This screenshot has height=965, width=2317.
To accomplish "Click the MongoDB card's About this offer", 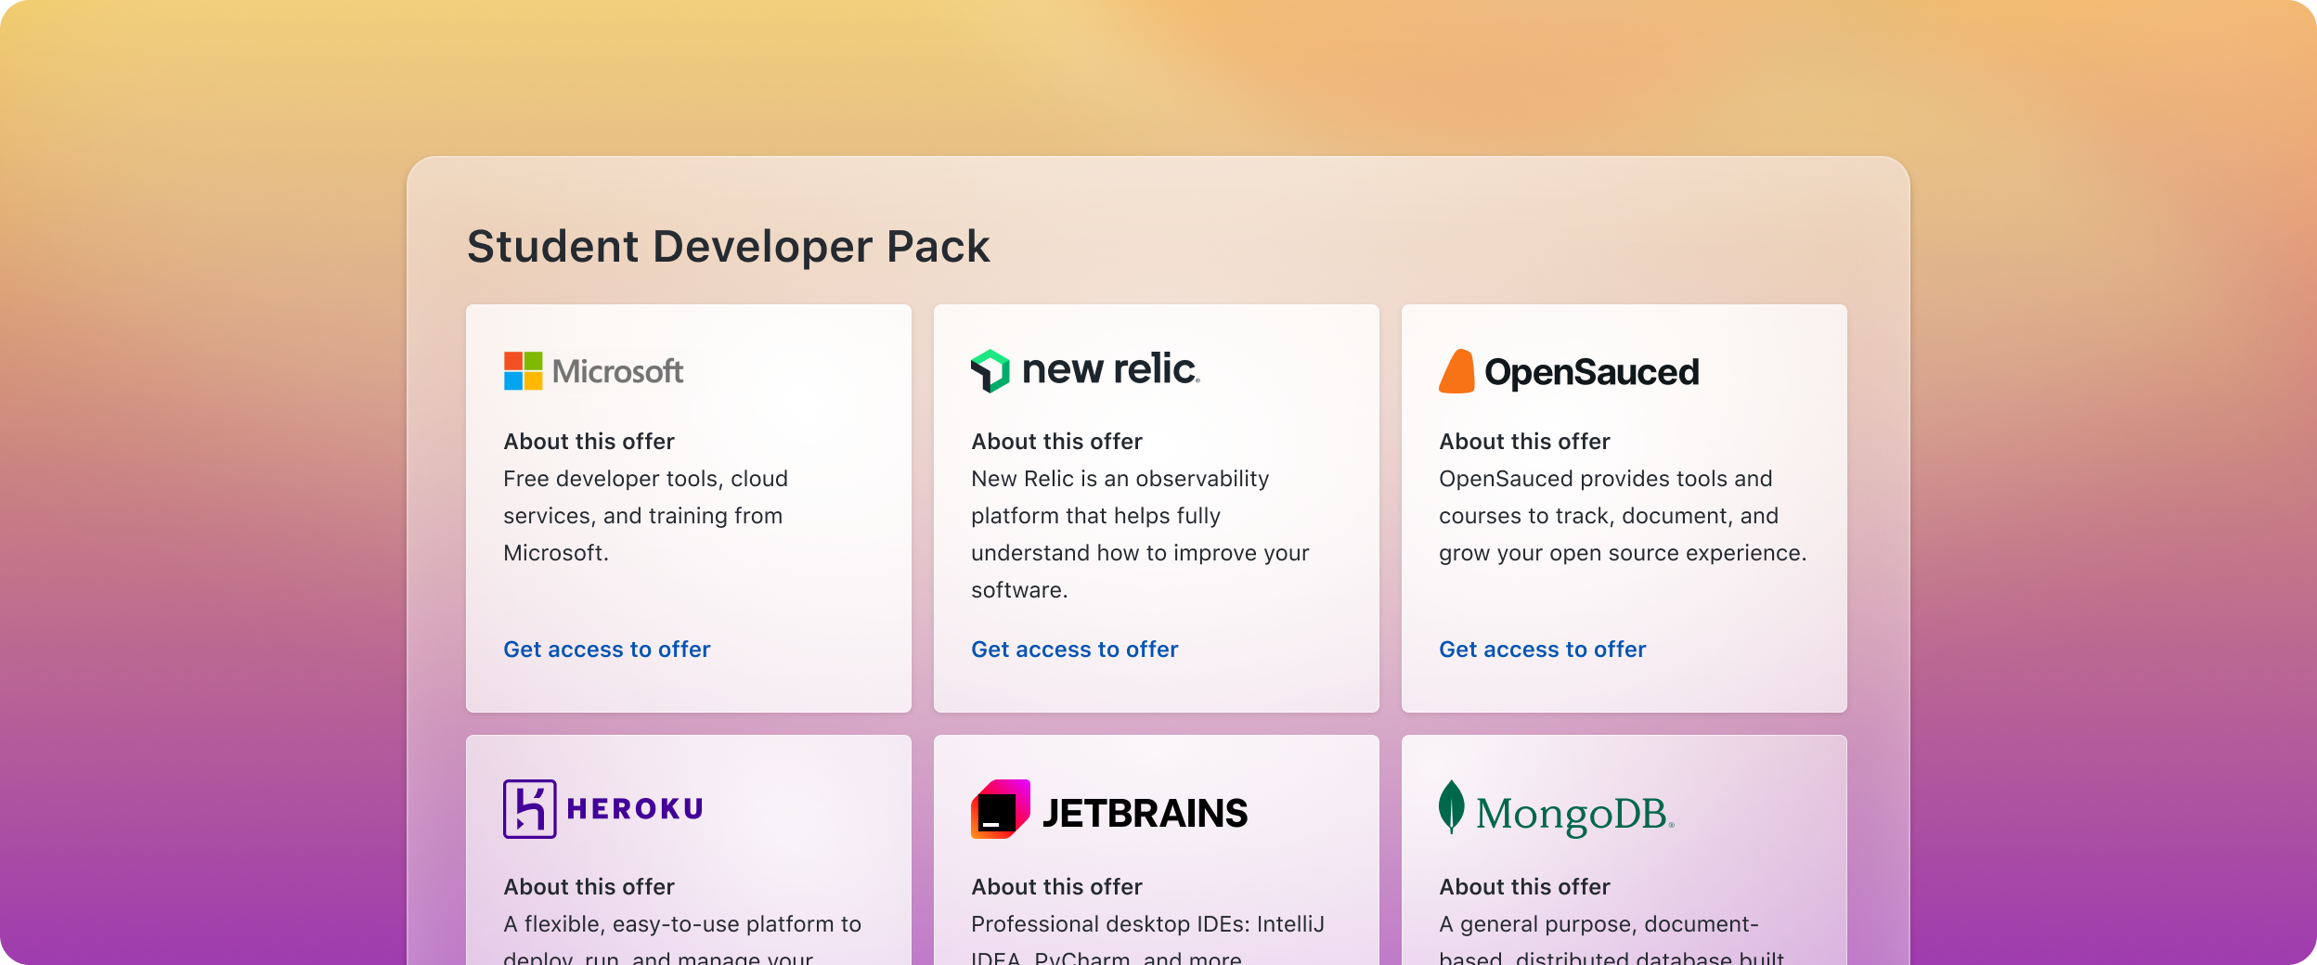I will coord(1525,887).
